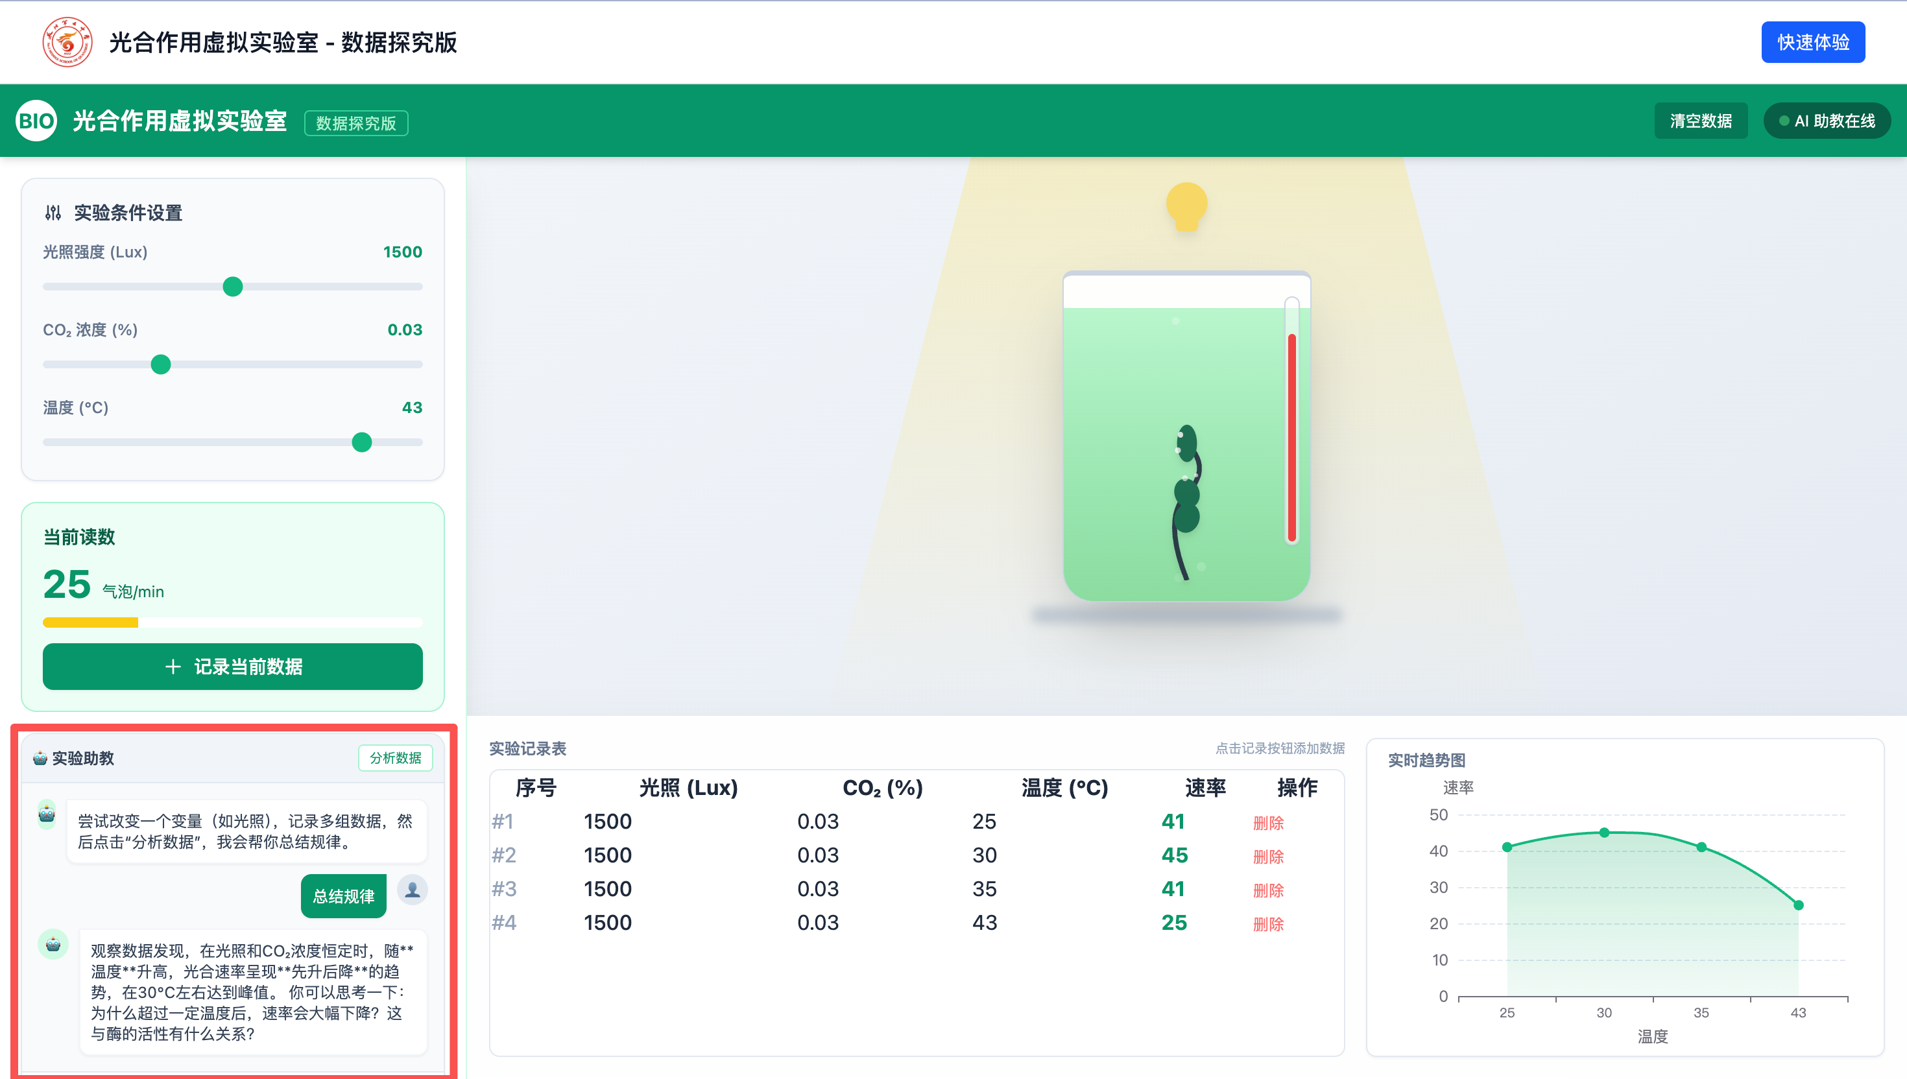Click 记录当前数据 to record the reading
This screenshot has width=1907, height=1079.
pyautogui.click(x=233, y=666)
